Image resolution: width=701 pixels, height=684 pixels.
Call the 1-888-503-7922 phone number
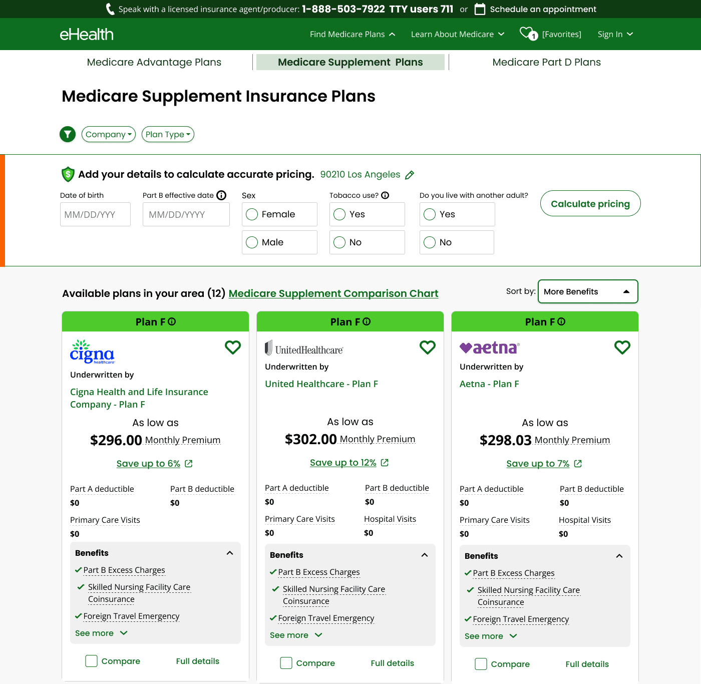pos(343,9)
